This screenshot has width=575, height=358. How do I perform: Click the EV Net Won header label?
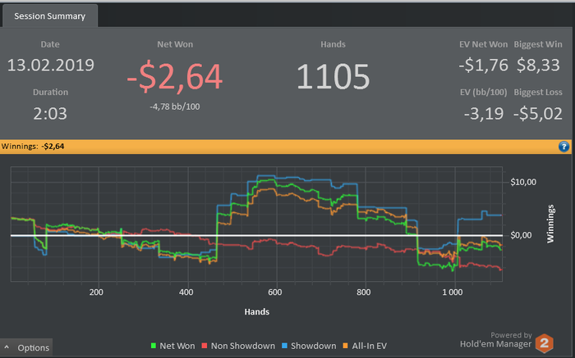pos(483,44)
